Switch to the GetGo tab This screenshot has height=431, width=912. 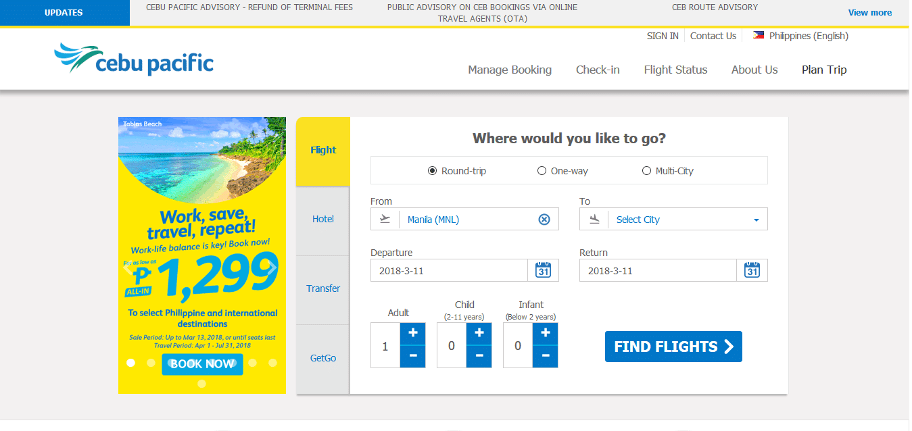coord(323,358)
